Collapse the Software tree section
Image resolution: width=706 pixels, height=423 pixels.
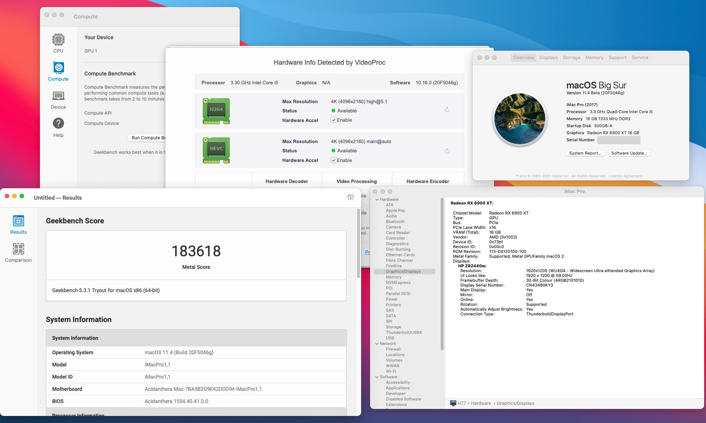(x=377, y=377)
